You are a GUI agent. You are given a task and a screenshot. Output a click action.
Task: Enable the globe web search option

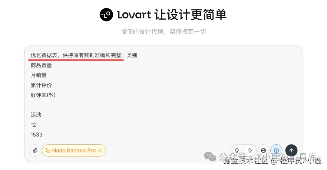pos(263,150)
